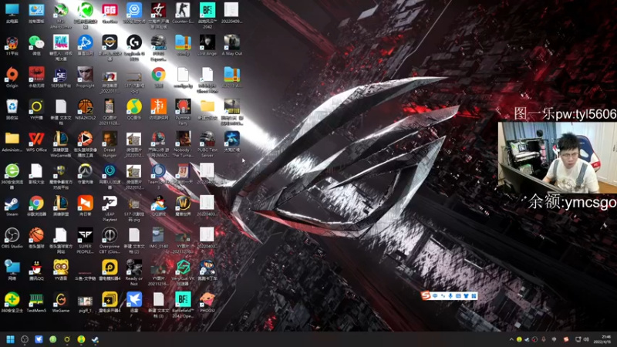Image resolution: width=617 pixels, height=347 pixels.
Task: Open the Lost Angel game shortcut
Action: pos(207,45)
